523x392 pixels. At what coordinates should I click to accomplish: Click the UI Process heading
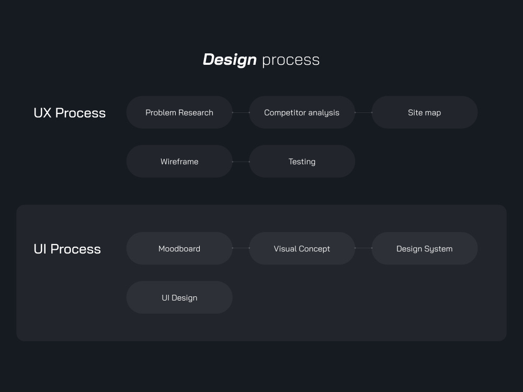click(67, 249)
